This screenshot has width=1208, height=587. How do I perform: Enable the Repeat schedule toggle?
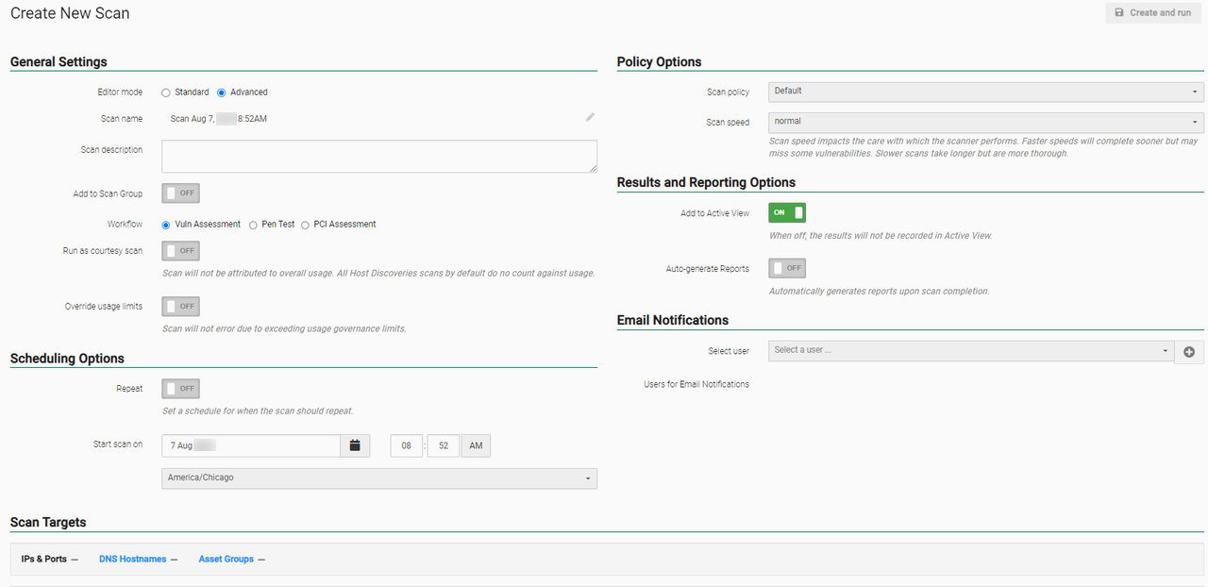coord(180,389)
